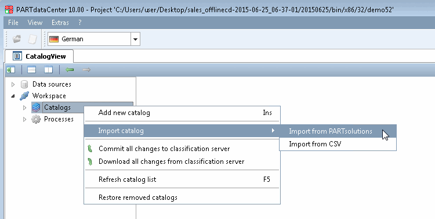The height and width of the screenshot is (219, 435).
Task: Click the green commit arrow icon
Action: [90, 149]
